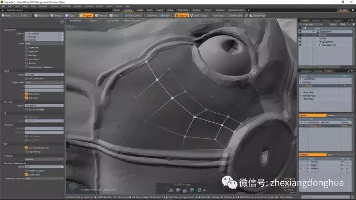The height and width of the screenshot is (200, 356).
Task: Select the Directional Light tree item
Action: pyautogui.click(x=328, y=45)
